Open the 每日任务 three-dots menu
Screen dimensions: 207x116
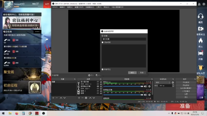(x=37, y=32)
